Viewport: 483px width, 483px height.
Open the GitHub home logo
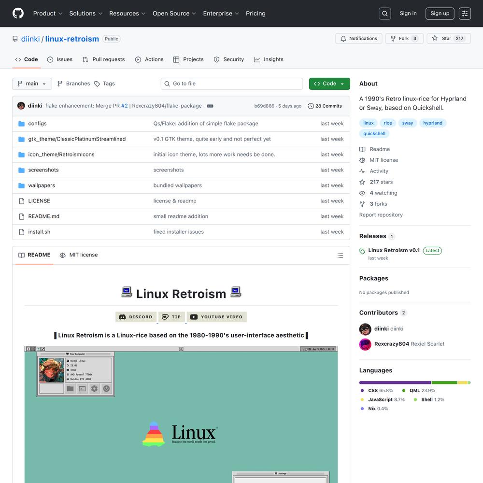point(18,14)
